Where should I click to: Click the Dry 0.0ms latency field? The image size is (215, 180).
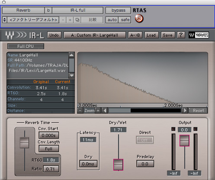coord(88,164)
